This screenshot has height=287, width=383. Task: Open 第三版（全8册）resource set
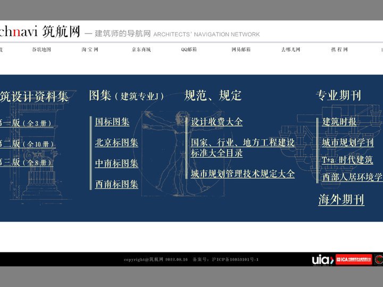click(26, 162)
